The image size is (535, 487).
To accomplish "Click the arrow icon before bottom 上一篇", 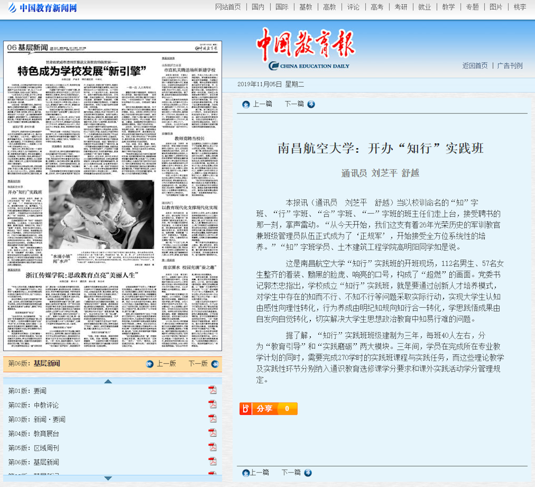I will tap(246, 473).
